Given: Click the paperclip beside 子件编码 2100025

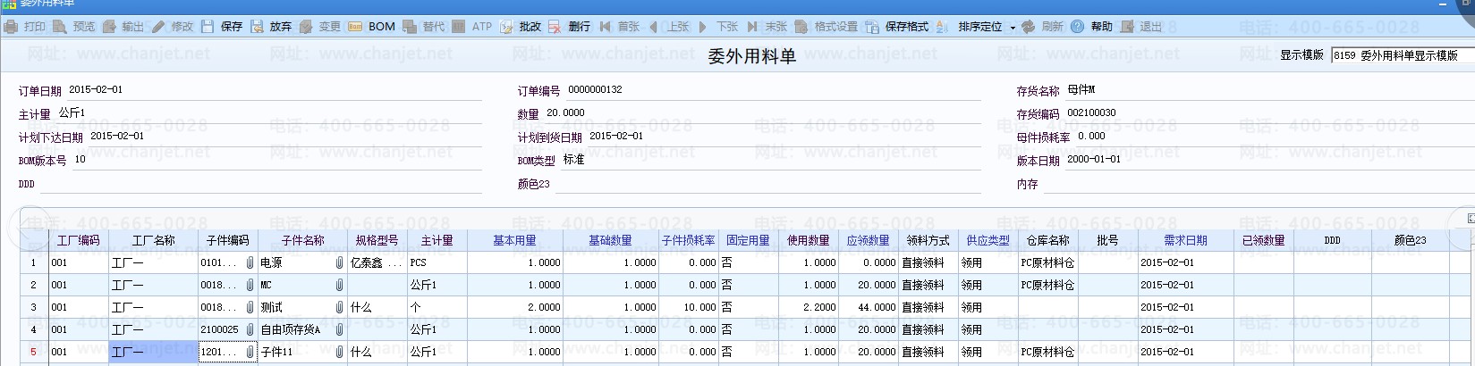Looking at the screenshot, I should tap(250, 330).
